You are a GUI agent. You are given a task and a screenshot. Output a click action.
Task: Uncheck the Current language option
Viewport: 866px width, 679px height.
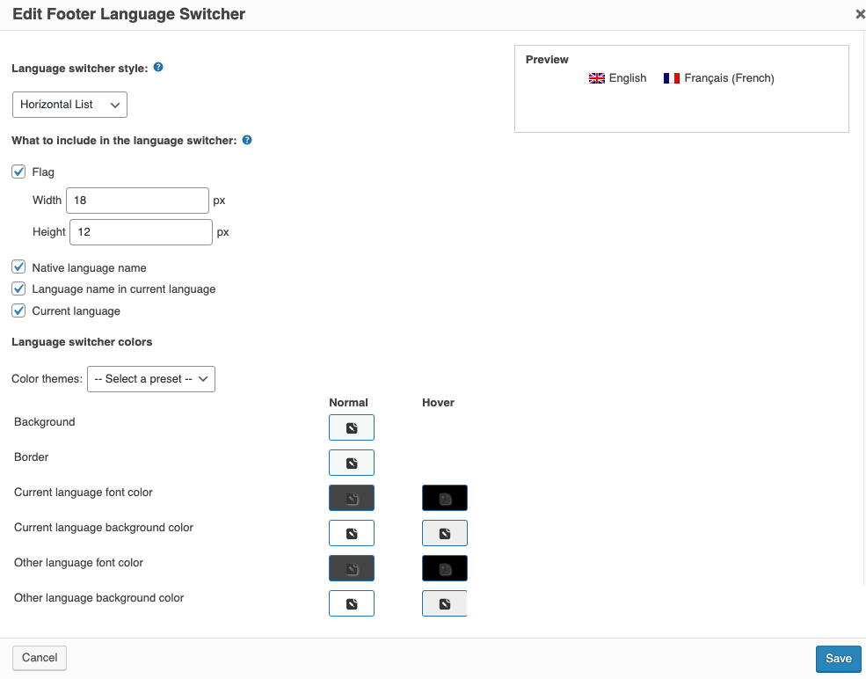coord(18,310)
